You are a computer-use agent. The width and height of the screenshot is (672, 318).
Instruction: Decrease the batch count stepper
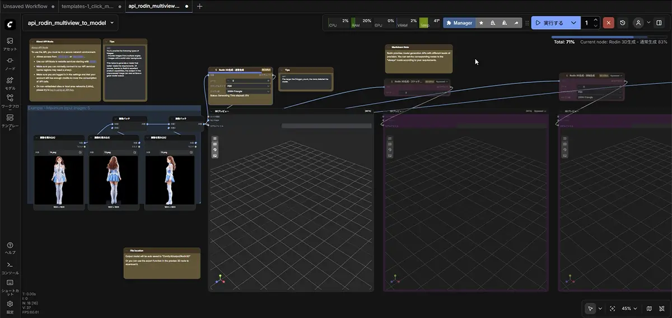pyautogui.click(x=595, y=26)
